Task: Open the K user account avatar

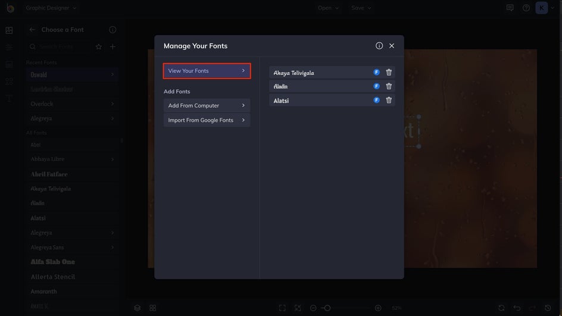Action: pyautogui.click(x=541, y=8)
